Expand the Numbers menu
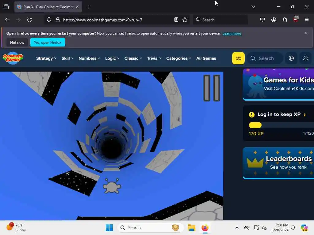This screenshot has height=235, width=314. [89, 58]
